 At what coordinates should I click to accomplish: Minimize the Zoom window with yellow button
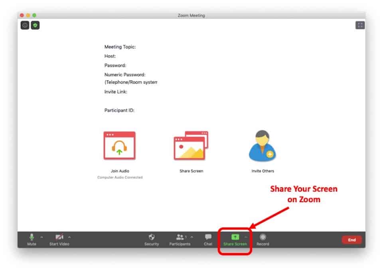[28, 15]
